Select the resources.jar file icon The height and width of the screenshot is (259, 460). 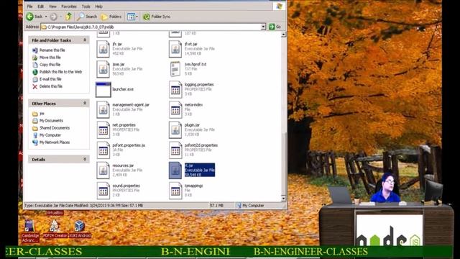(x=103, y=171)
